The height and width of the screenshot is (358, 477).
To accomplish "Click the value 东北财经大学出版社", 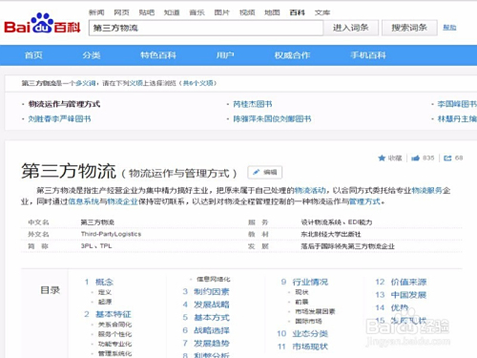I will [331, 234].
